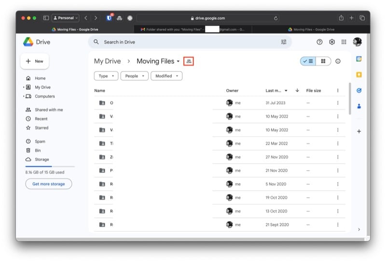The width and height of the screenshot is (386, 262).
Task: Click storage usage progress bar
Action: pos(50,166)
